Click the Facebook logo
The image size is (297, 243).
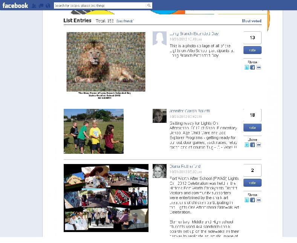point(15,6)
